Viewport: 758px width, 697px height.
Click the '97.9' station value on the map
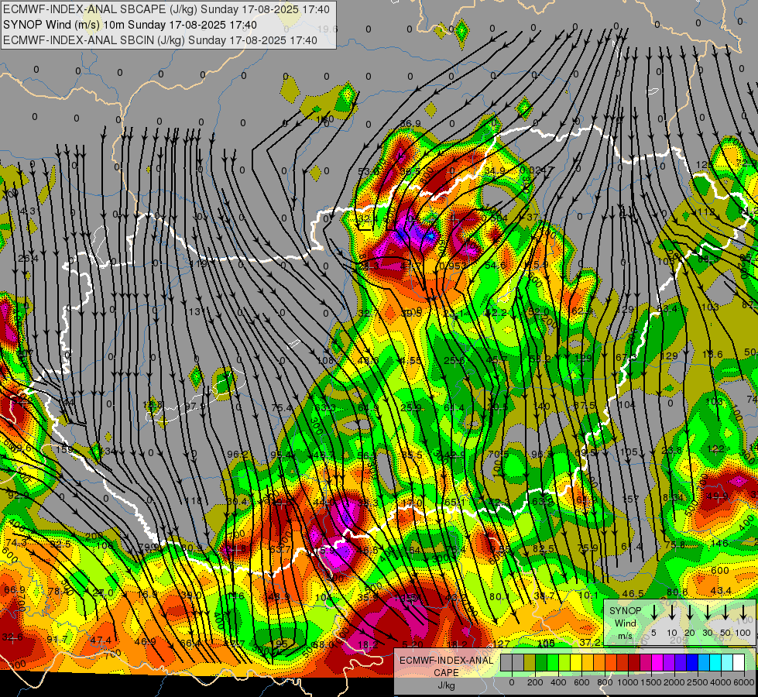tap(195, 406)
